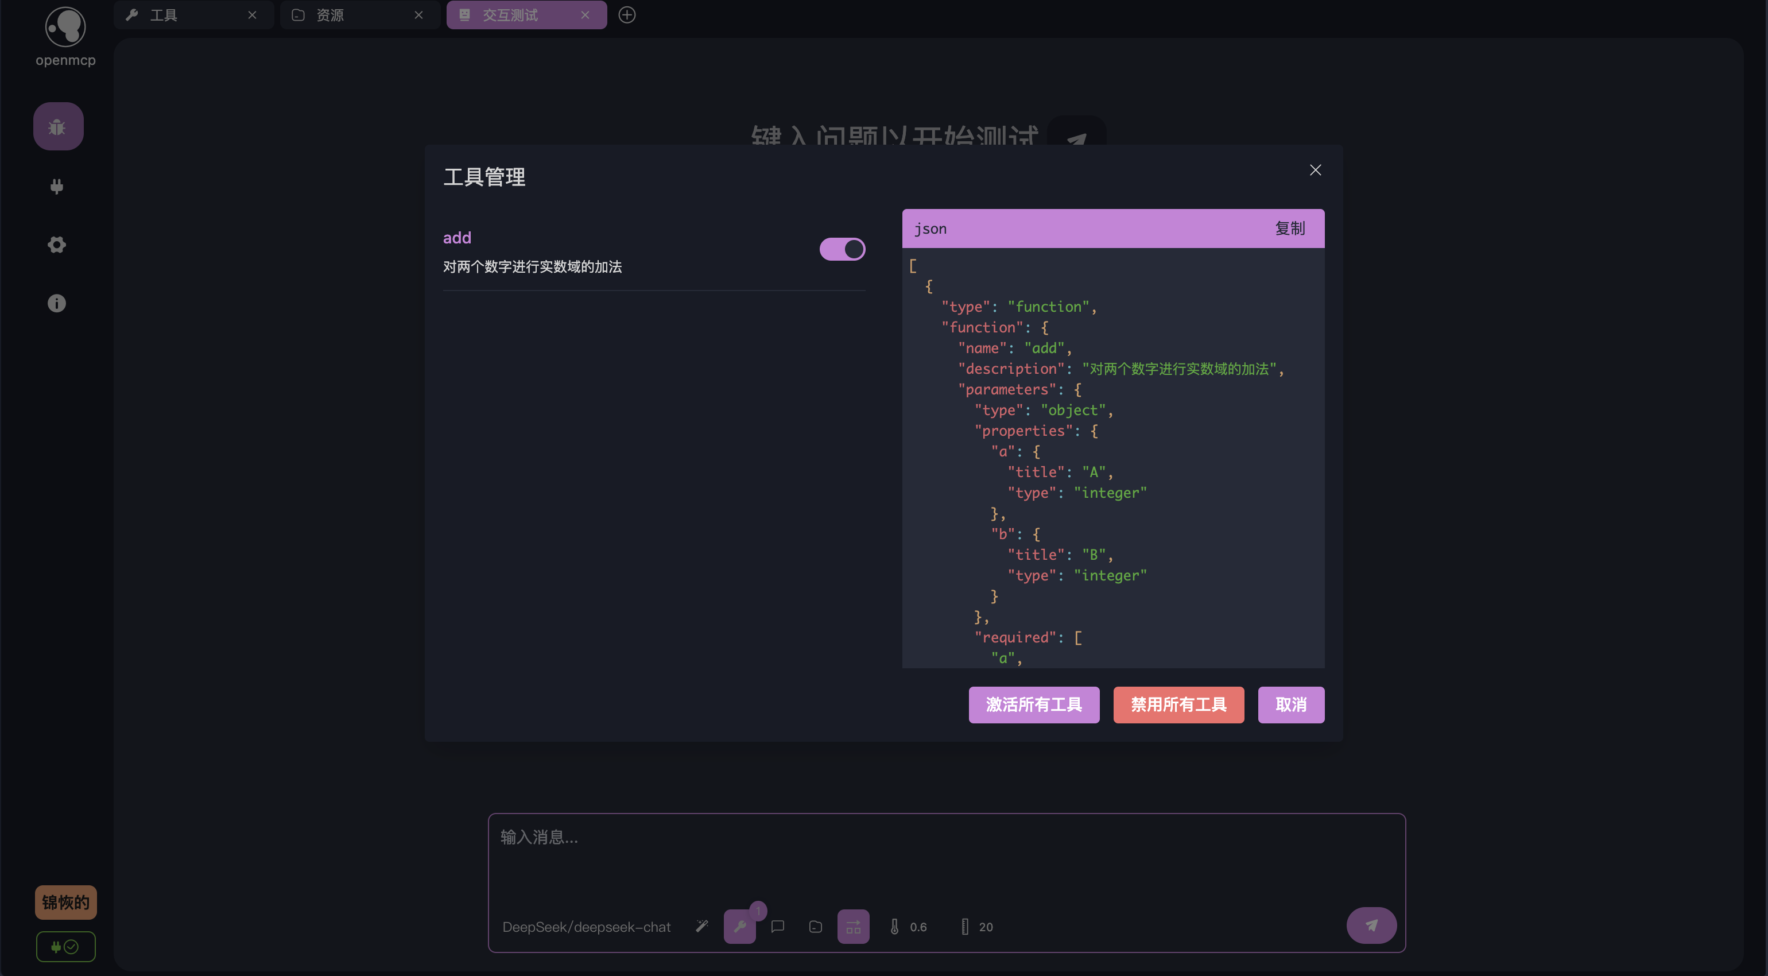This screenshot has height=976, width=1768.
Task: Click the chat bubble prompt icon
Action: pyautogui.click(x=778, y=927)
